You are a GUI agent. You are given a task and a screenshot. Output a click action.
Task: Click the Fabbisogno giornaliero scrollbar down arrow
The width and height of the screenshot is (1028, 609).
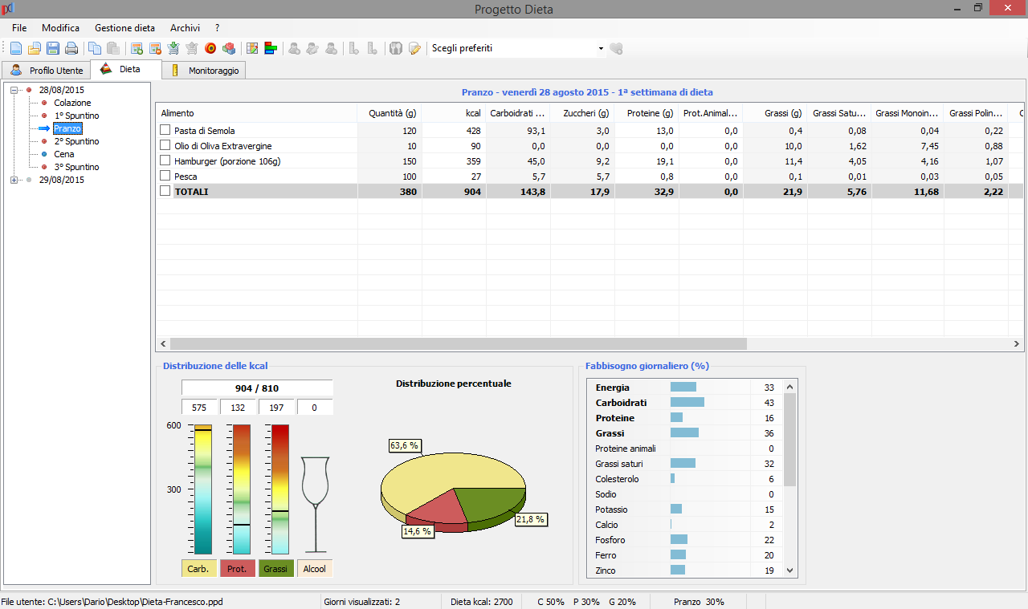(789, 570)
